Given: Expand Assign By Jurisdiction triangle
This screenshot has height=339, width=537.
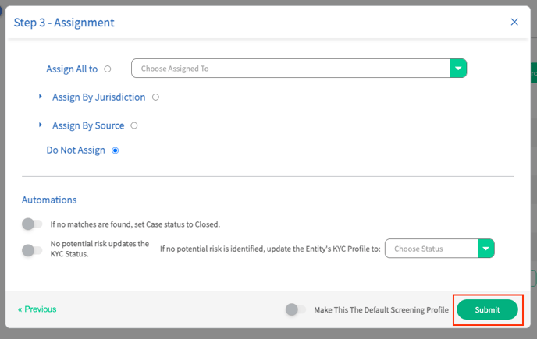Looking at the screenshot, I should click(x=41, y=97).
